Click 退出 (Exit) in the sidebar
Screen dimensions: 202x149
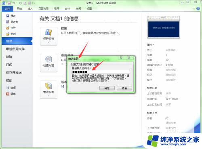[x=11, y=94]
